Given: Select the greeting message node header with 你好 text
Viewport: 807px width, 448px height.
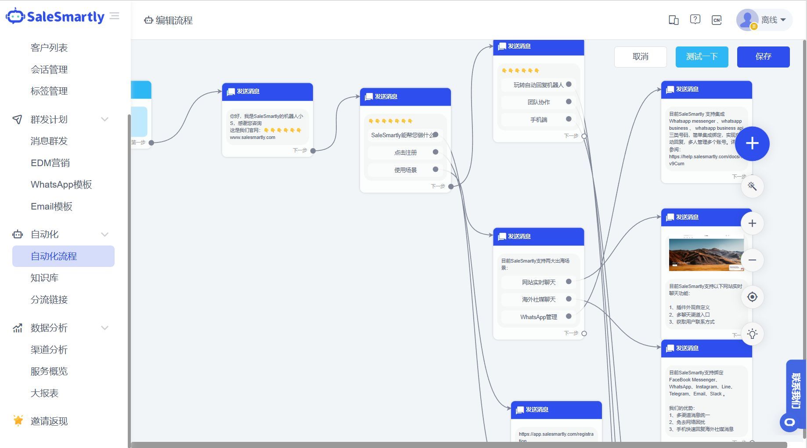Looking at the screenshot, I should (267, 92).
